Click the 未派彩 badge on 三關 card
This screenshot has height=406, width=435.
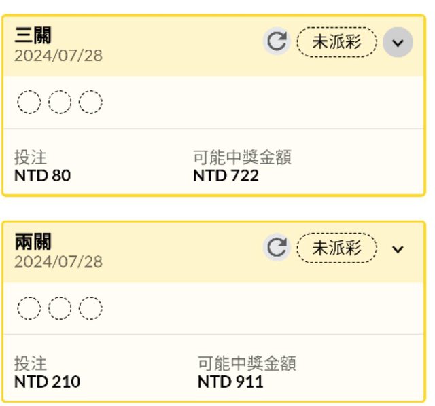tap(336, 42)
